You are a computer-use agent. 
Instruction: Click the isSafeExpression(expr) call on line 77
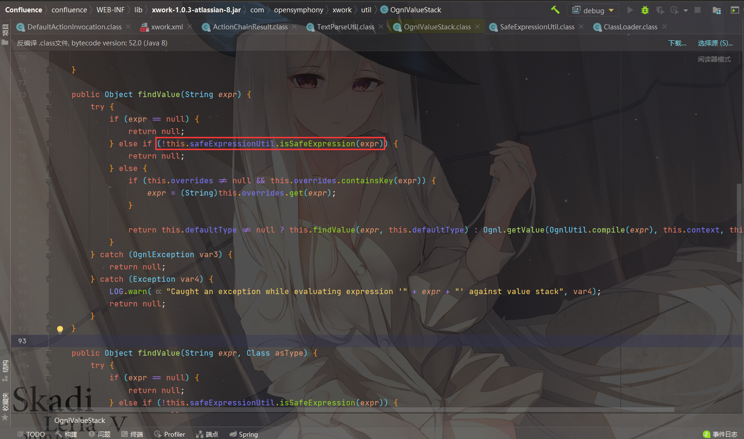pos(331,144)
